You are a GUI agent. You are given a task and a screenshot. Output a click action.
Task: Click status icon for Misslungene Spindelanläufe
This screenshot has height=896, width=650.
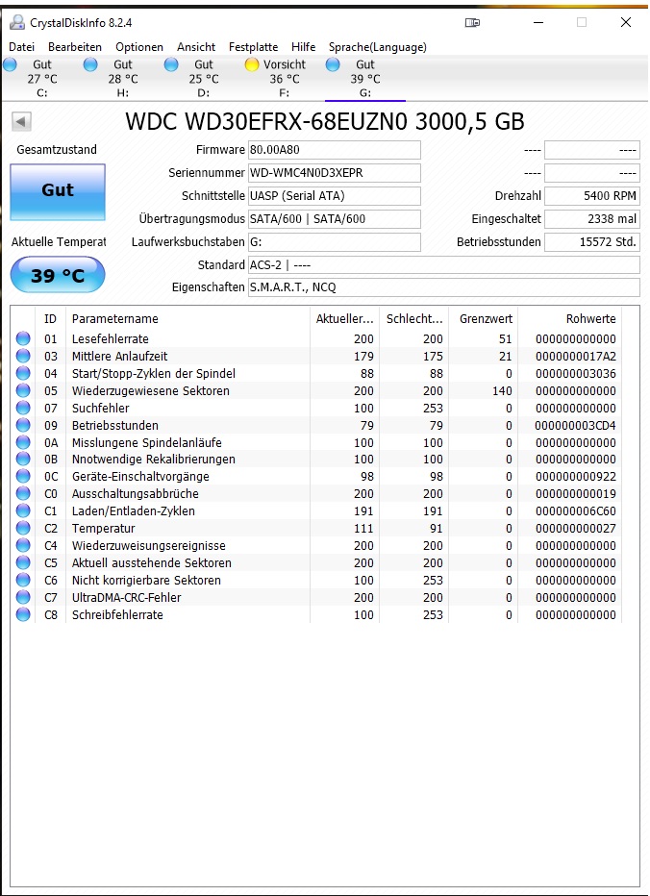tap(23, 442)
